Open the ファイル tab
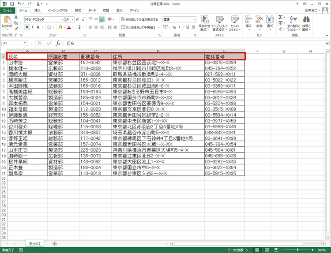The image size is (331, 253). point(8,10)
